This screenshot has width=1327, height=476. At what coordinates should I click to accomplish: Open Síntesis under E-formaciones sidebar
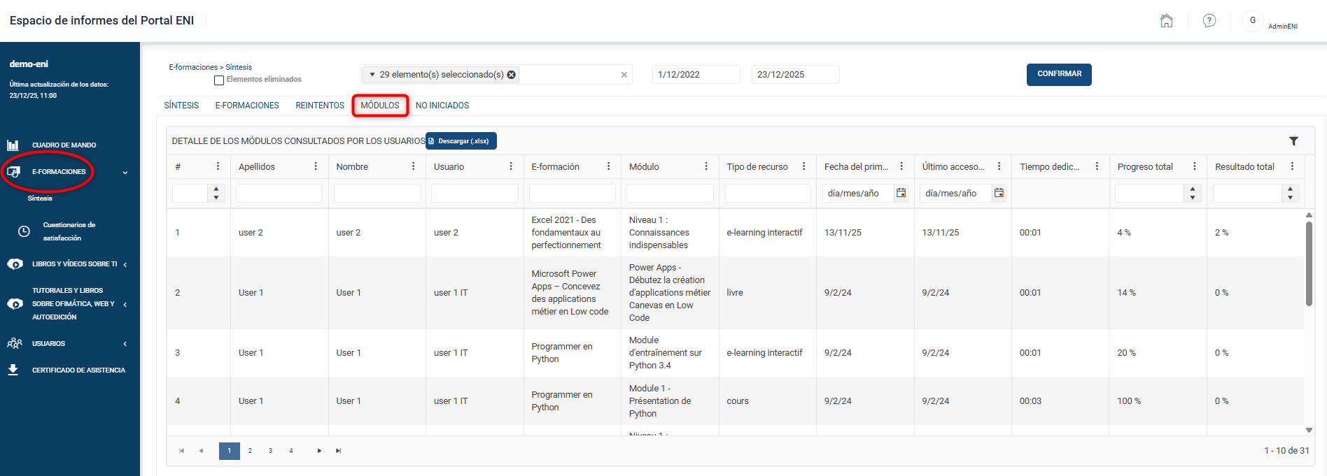(40, 199)
